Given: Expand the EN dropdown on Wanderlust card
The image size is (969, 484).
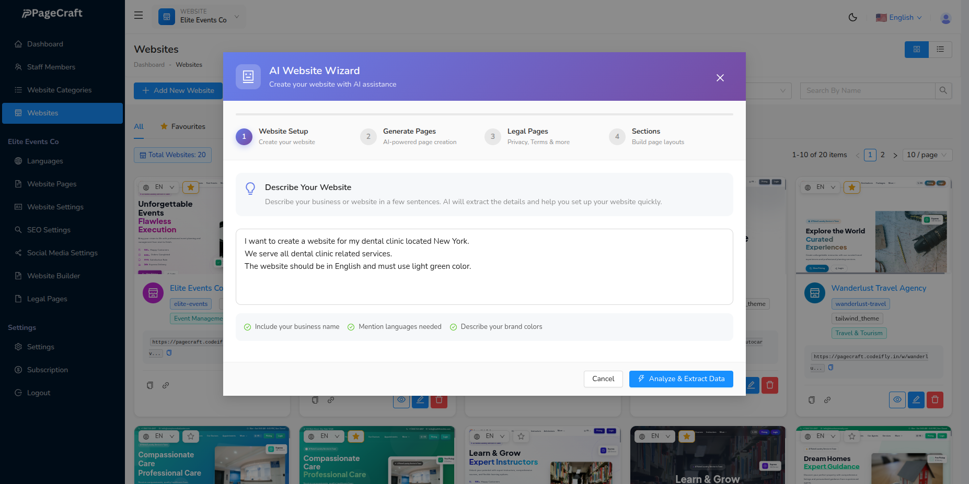Looking at the screenshot, I should pos(820,187).
